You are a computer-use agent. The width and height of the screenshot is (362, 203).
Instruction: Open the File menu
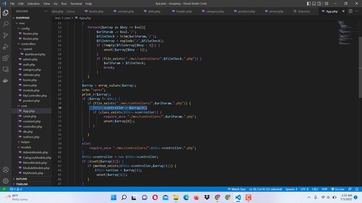(12, 4)
